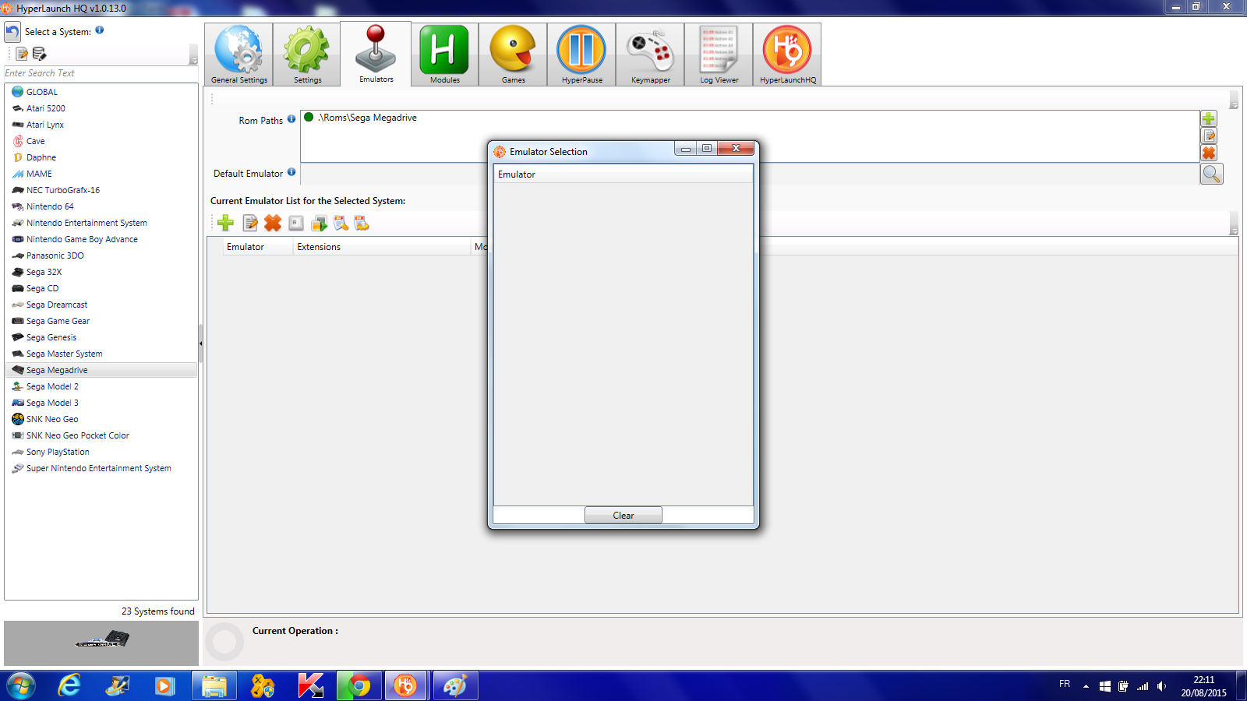Screen dimensions: 1247x701
Task: Select Sega Genesis in system list
Action: [51, 337]
